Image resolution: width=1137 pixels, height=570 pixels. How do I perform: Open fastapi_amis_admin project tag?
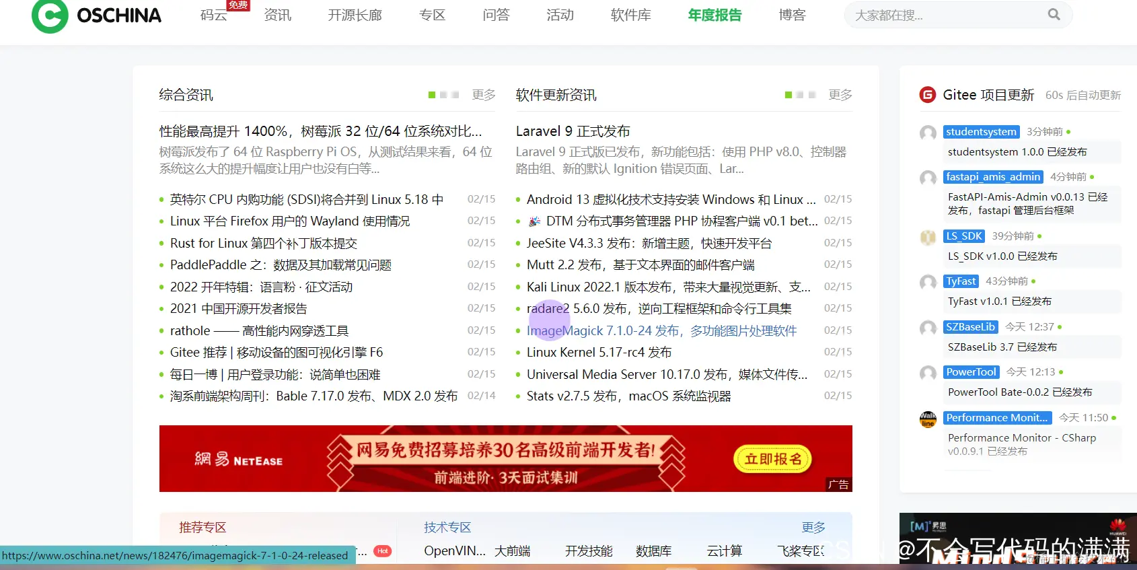993,177
